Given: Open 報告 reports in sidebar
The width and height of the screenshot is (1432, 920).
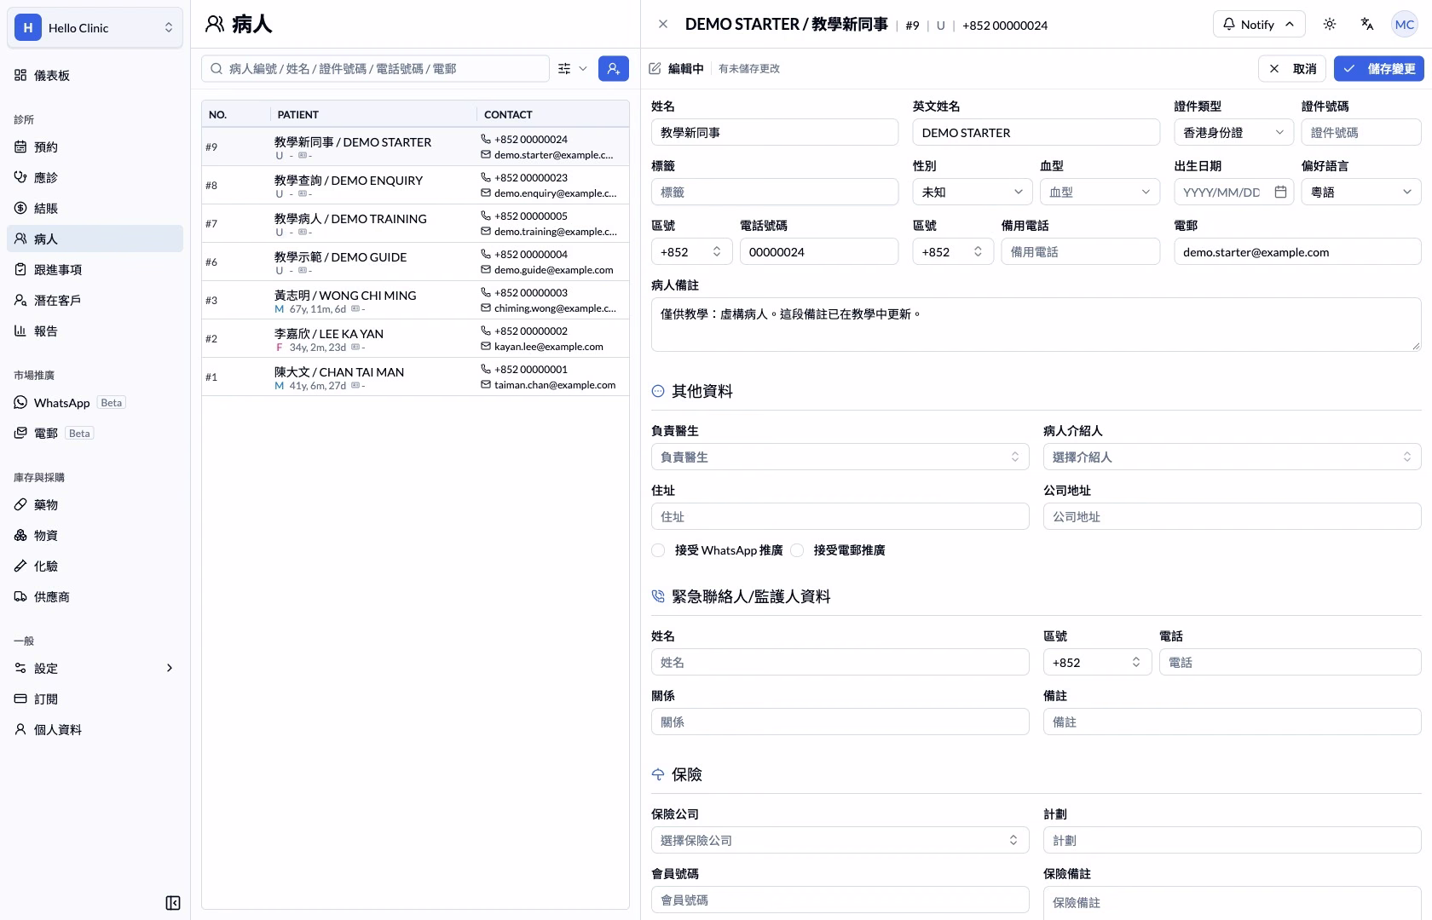Looking at the screenshot, I should [x=95, y=331].
